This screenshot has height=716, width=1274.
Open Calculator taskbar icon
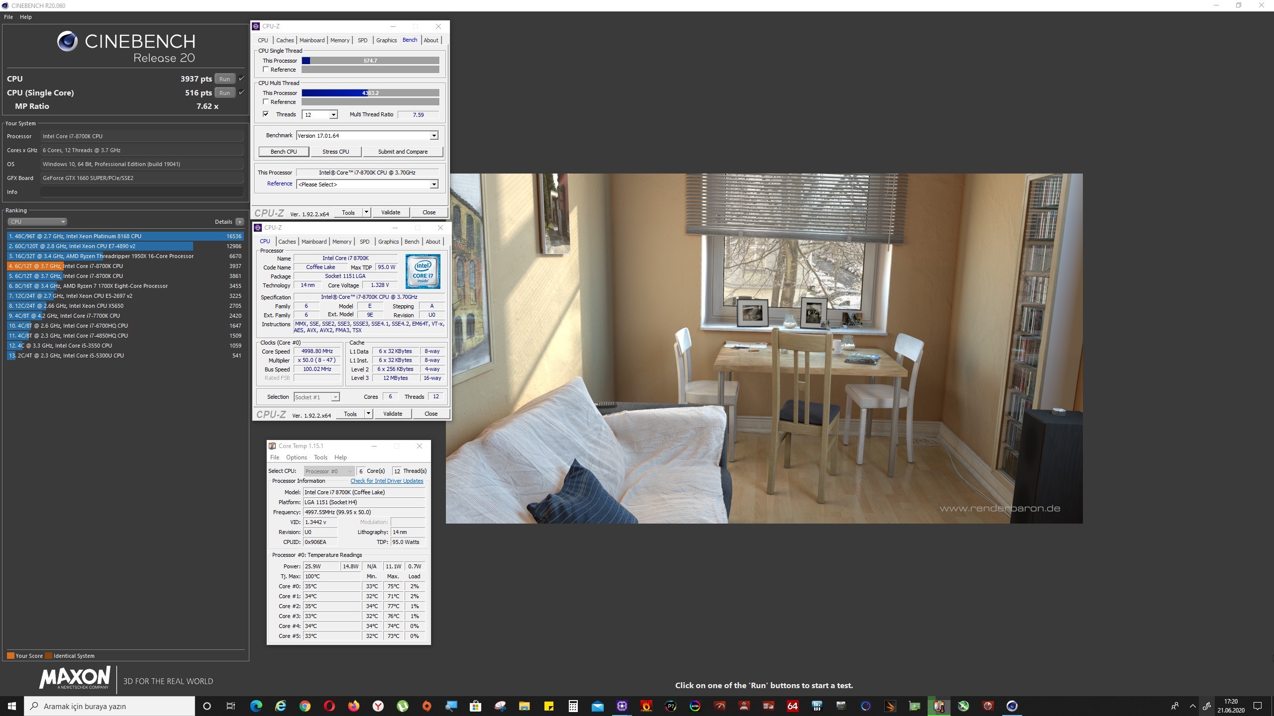[573, 706]
